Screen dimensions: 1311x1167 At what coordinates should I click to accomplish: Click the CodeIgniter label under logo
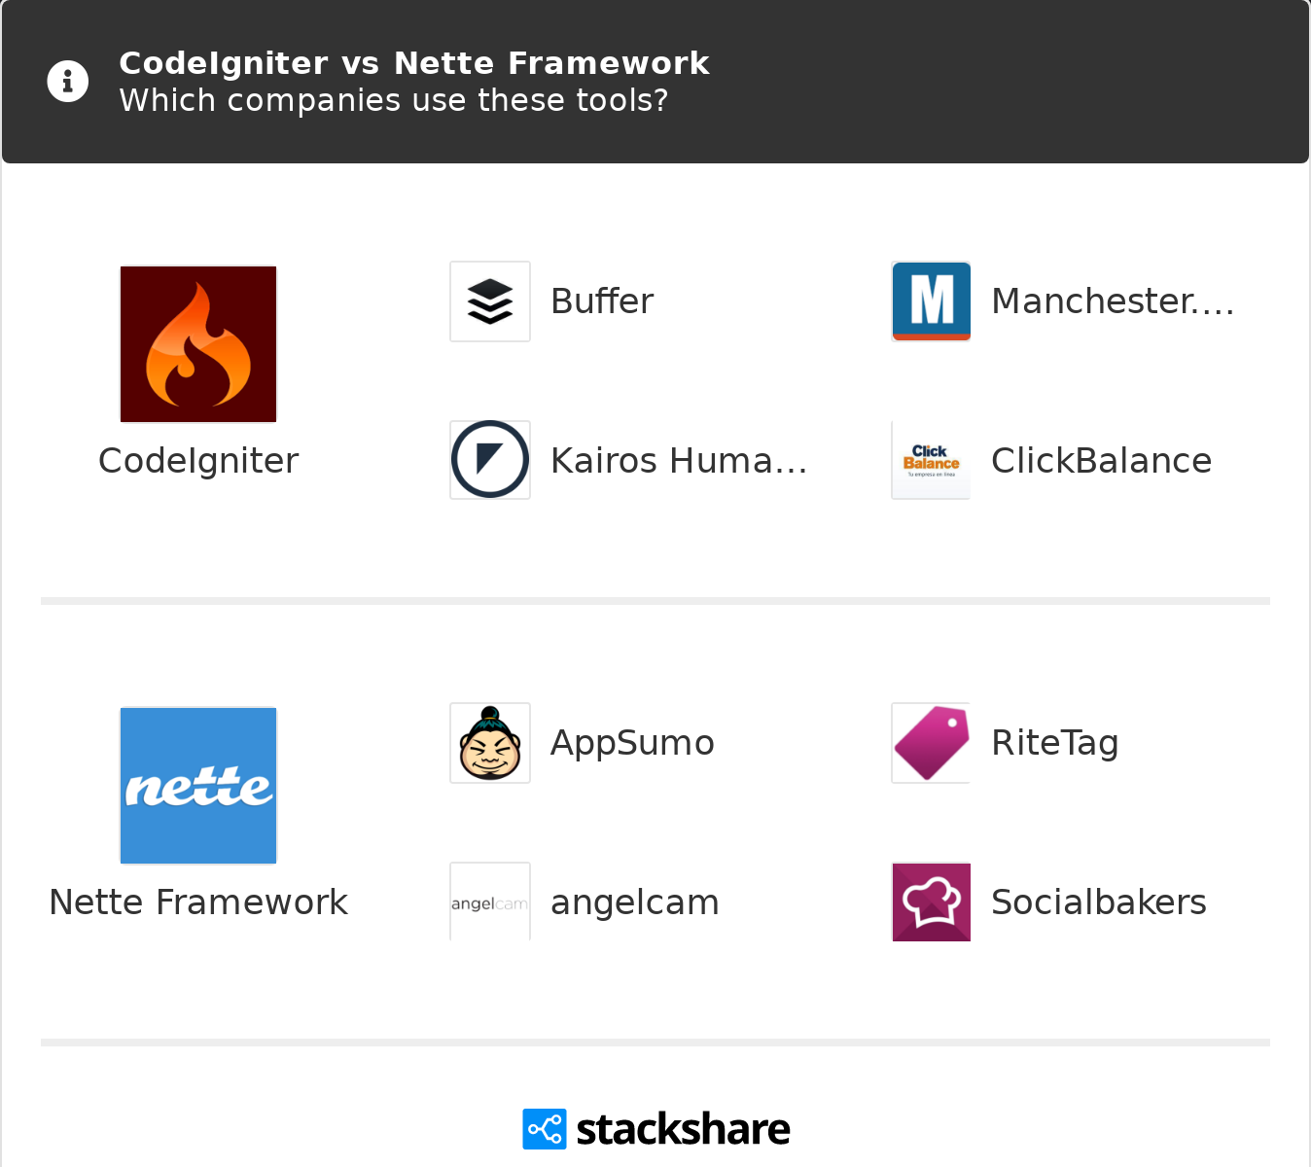click(198, 461)
